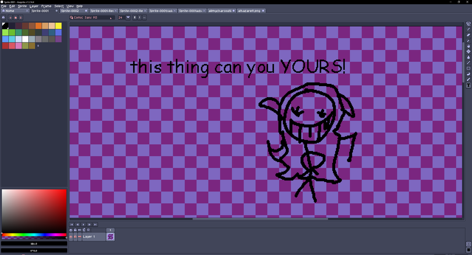Select the Contour tool

click(x=468, y=74)
